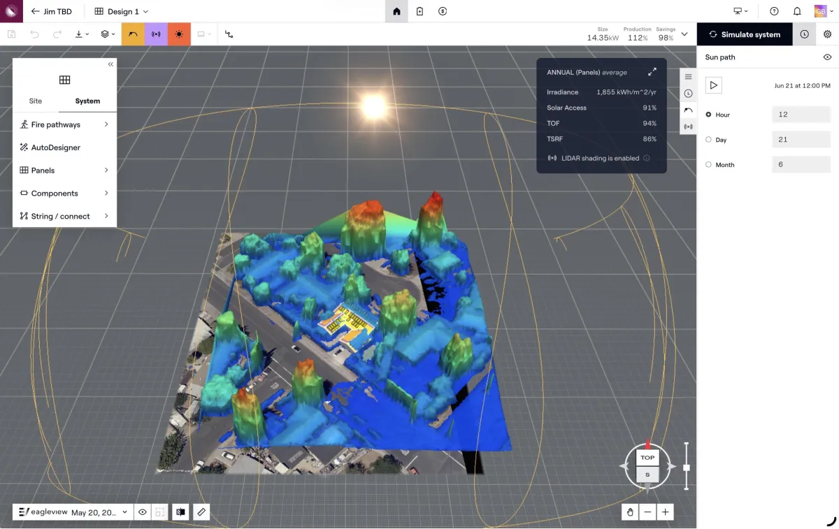Click TOP face on view cube

(647, 458)
